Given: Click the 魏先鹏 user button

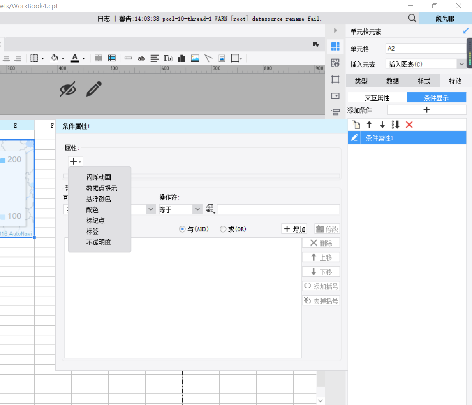Looking at the screenshot, I should [x=445, y=19].
